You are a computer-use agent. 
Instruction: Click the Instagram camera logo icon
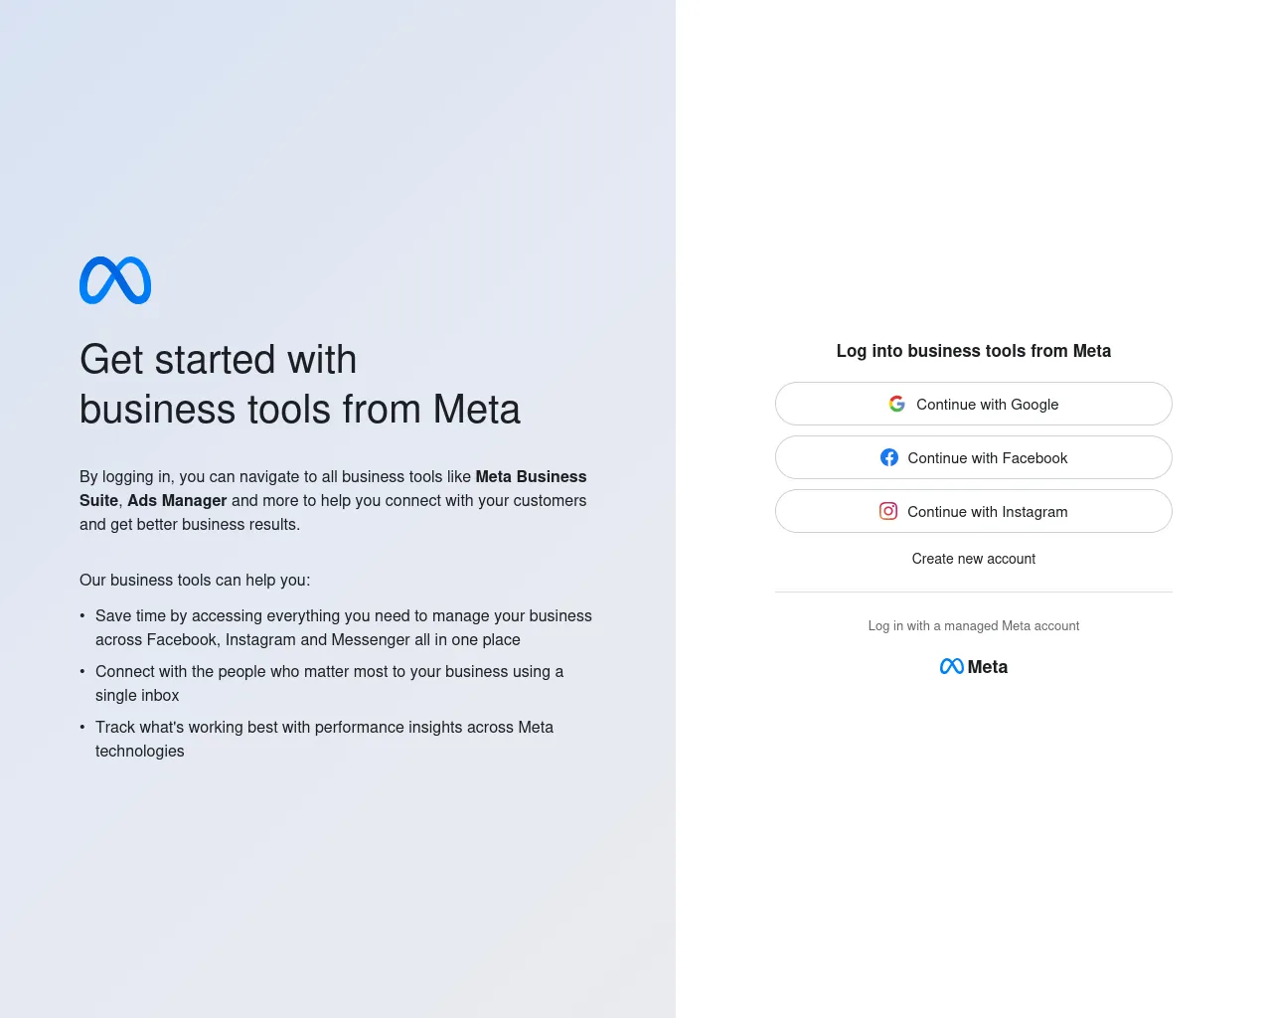coord(888,511)
